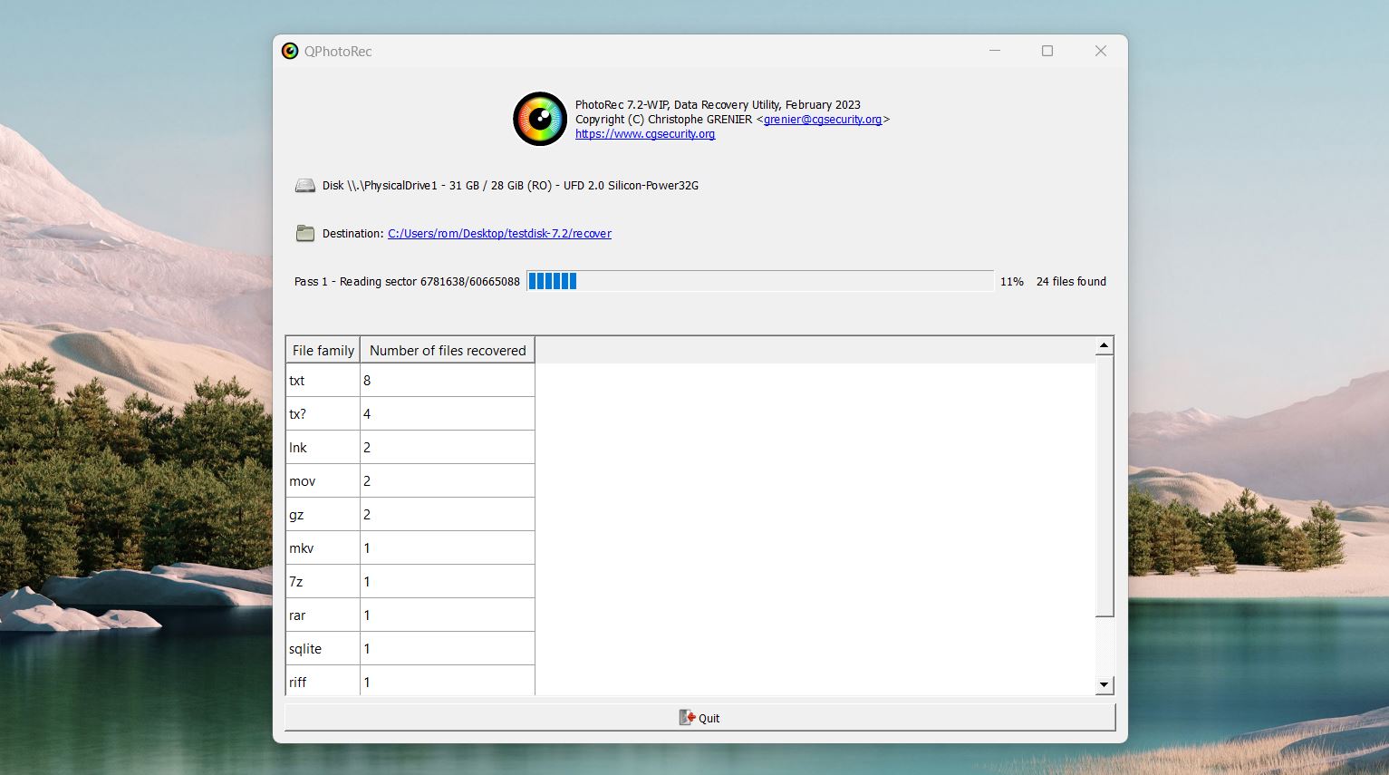Image resolution: width=1389 pixels, height=775 pixels.
Task: Click the table scrollbar down arrow
Action: pyautogui.click(x=1104, y=685)
